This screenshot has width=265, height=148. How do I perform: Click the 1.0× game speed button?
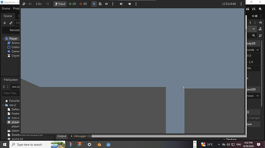(38, 4)
